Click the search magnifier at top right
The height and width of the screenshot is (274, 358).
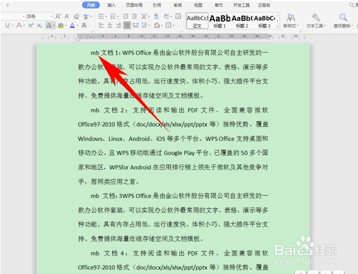tap(352, 5)
